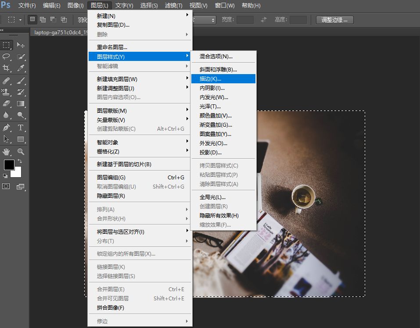420x328 pixels.
Task: Select the Brush tool
Action: [x=21, y=80]
